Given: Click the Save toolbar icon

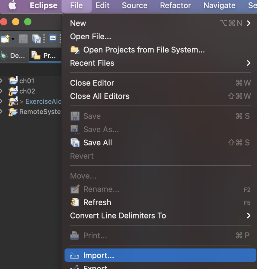Looking at the screenshot, I should [23, 39].
